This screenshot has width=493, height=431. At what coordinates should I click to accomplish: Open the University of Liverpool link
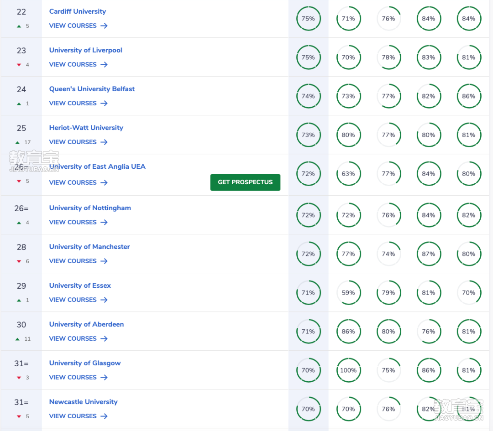[85, 50]
